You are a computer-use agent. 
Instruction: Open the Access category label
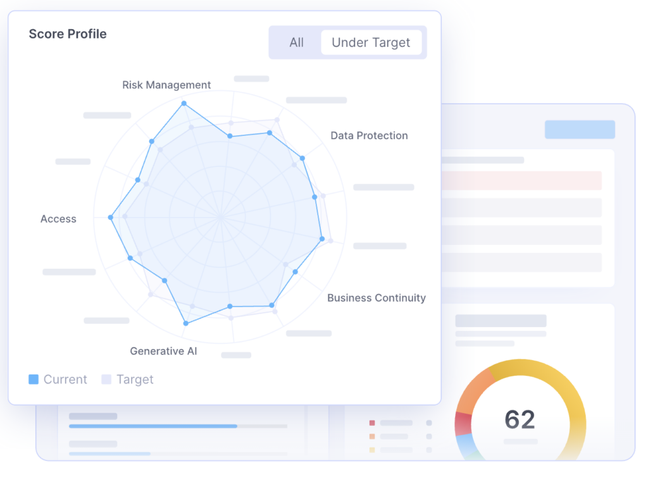pos(58,219)
